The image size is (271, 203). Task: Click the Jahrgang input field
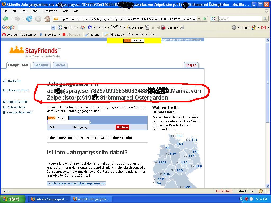pyautogui.click(x=84, y=122)
